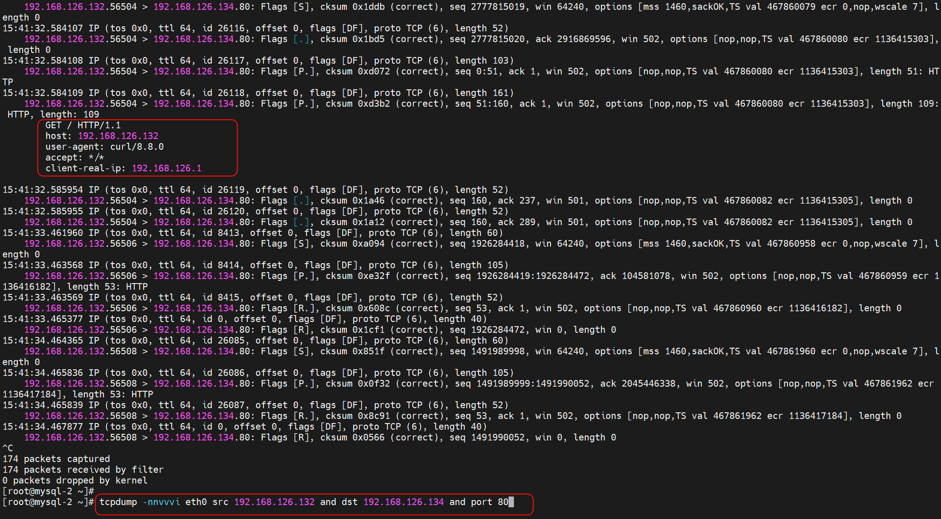This screenshot has width=941, height=519.
Task: Click the empty [root@mysql-2 ~]# prompt line
Action: point(48,491)
